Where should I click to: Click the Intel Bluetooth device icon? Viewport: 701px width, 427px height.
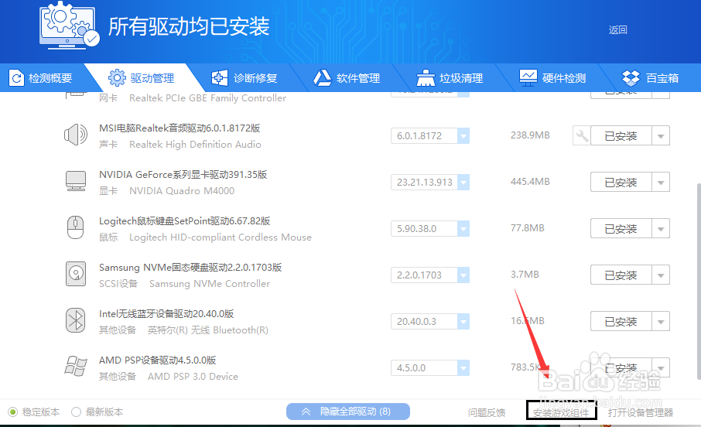pyautogui.click(x=76, y=320)
